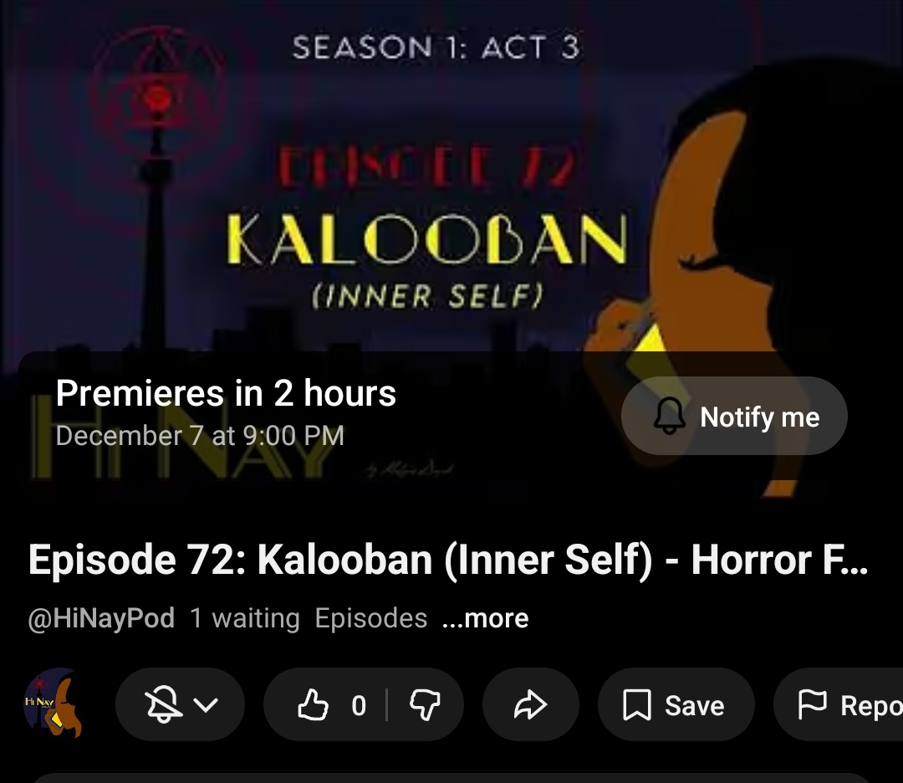
Task: Click the thumbs up like icon
Action: pyautogui.click(x=313, y=704)
